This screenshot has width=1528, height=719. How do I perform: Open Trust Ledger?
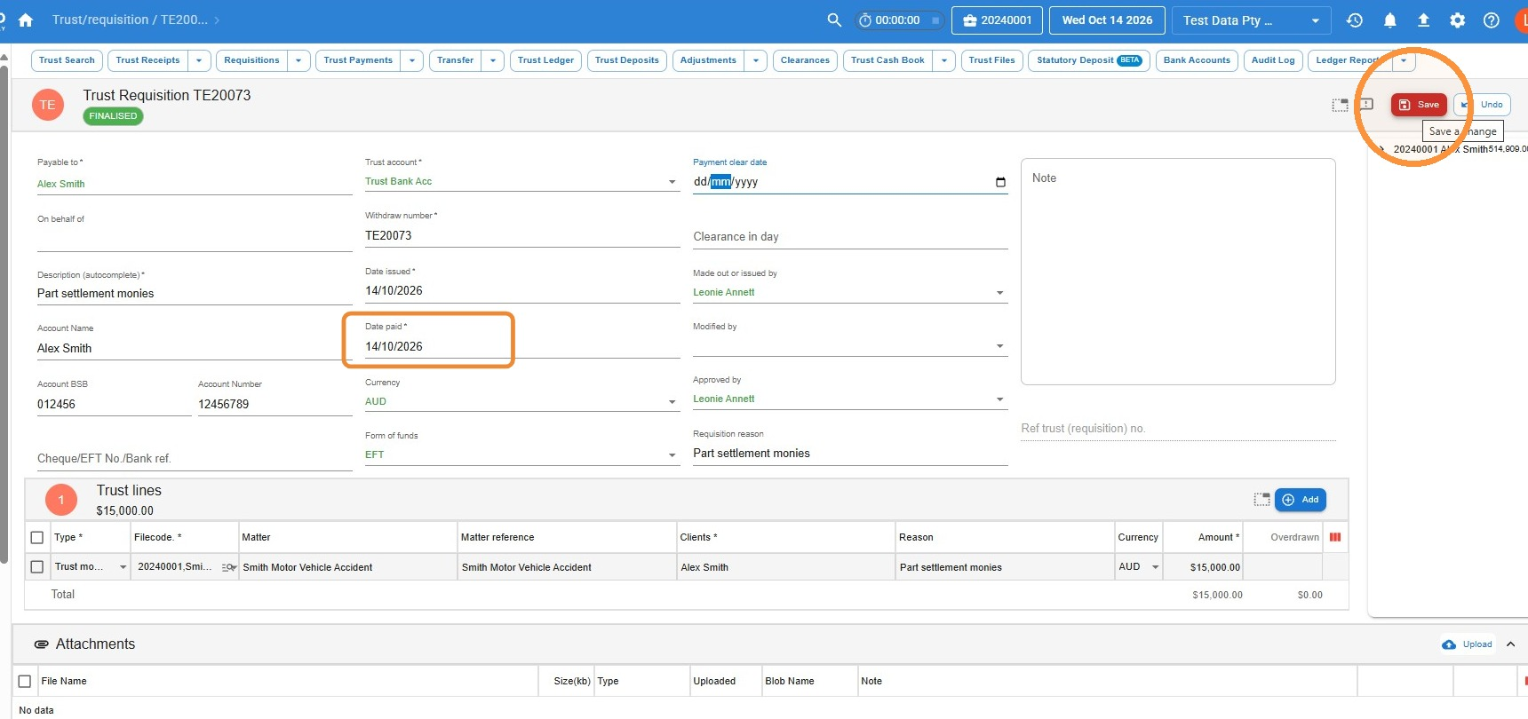[x=545, y=60]
